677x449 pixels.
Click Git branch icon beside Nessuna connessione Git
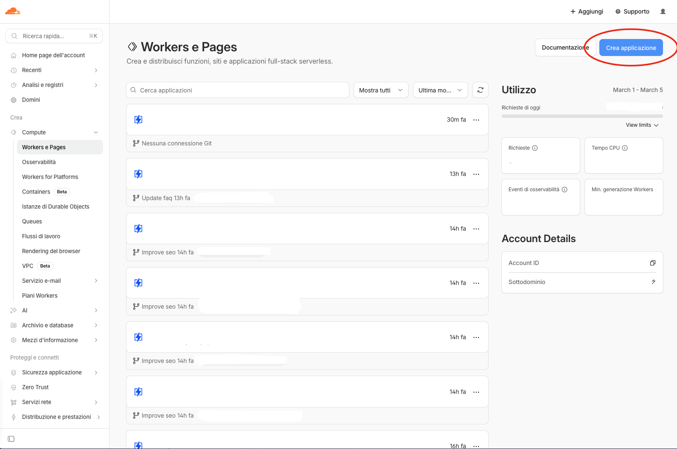click(136, 143)
